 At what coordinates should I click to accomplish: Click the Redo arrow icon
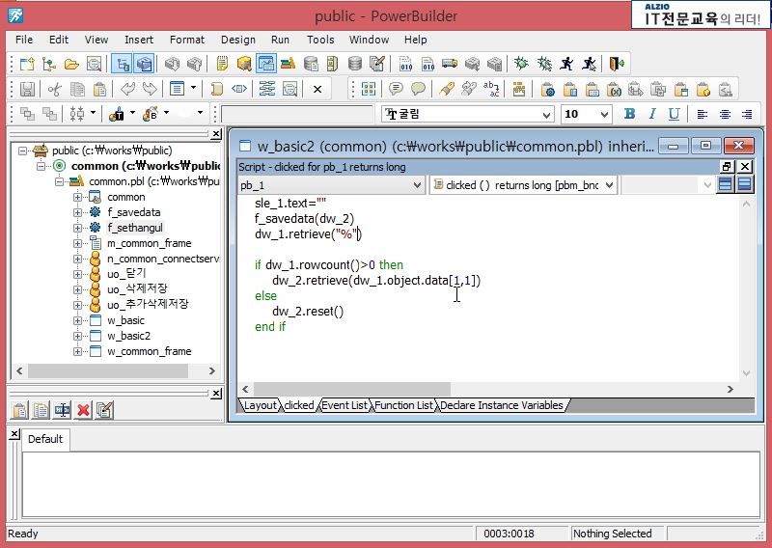pos(150,89)
